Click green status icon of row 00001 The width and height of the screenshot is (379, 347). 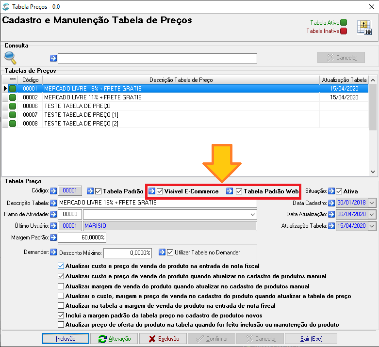point(13,89)
